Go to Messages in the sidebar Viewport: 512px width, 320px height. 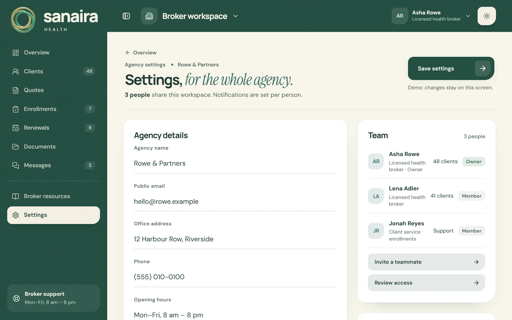[x=54, y=165]
